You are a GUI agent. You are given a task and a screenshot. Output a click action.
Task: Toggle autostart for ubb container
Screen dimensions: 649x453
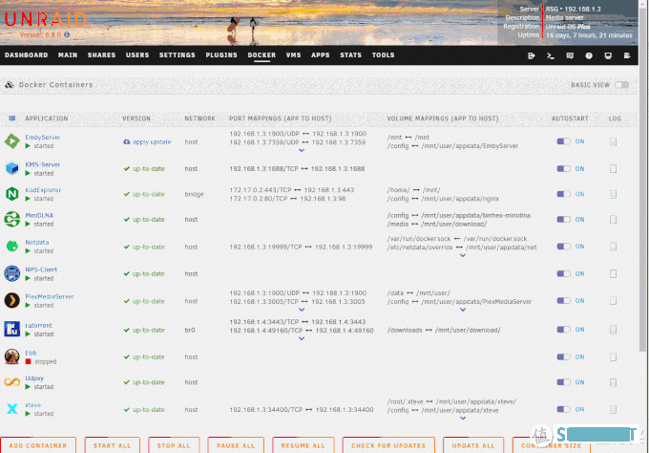[563, 356]
